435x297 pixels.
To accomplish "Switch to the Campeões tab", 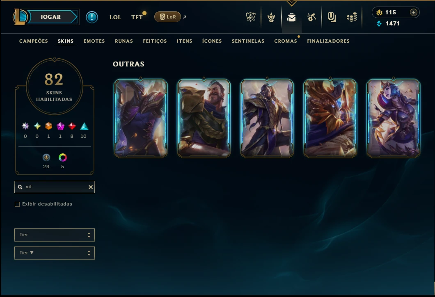I will point(34,41).
